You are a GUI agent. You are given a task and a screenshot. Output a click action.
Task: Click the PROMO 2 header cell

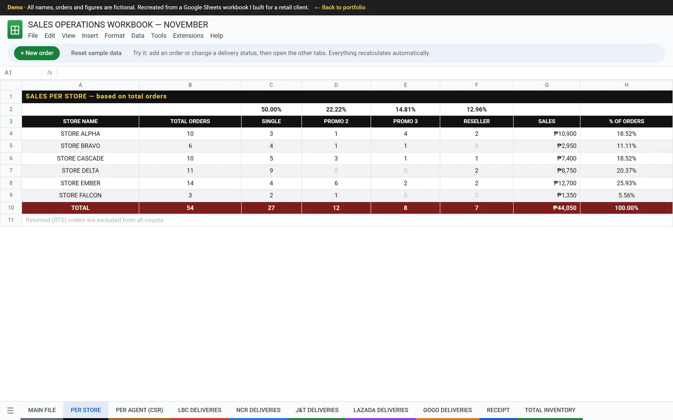pos(336,121)
